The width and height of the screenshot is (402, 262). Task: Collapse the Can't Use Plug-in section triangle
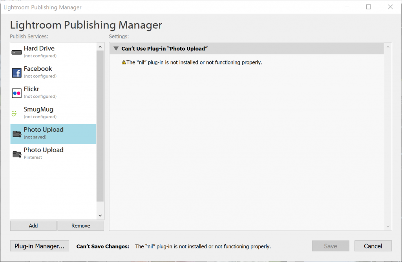point(116,49)
